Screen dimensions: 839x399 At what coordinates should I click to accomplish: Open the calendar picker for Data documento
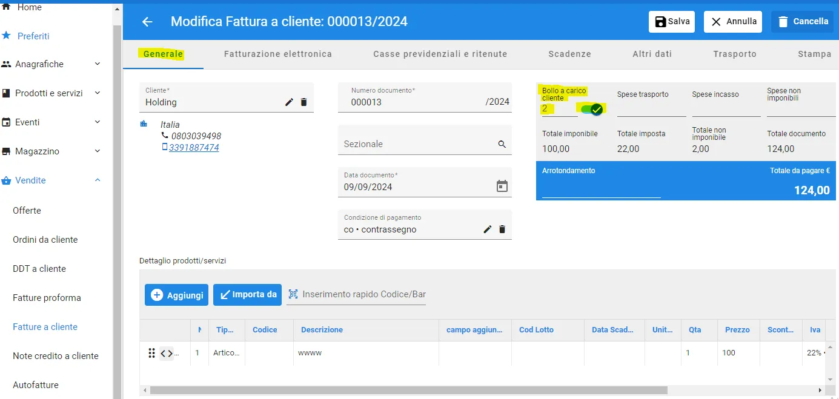pyautogui.click(x=502, y=186)
